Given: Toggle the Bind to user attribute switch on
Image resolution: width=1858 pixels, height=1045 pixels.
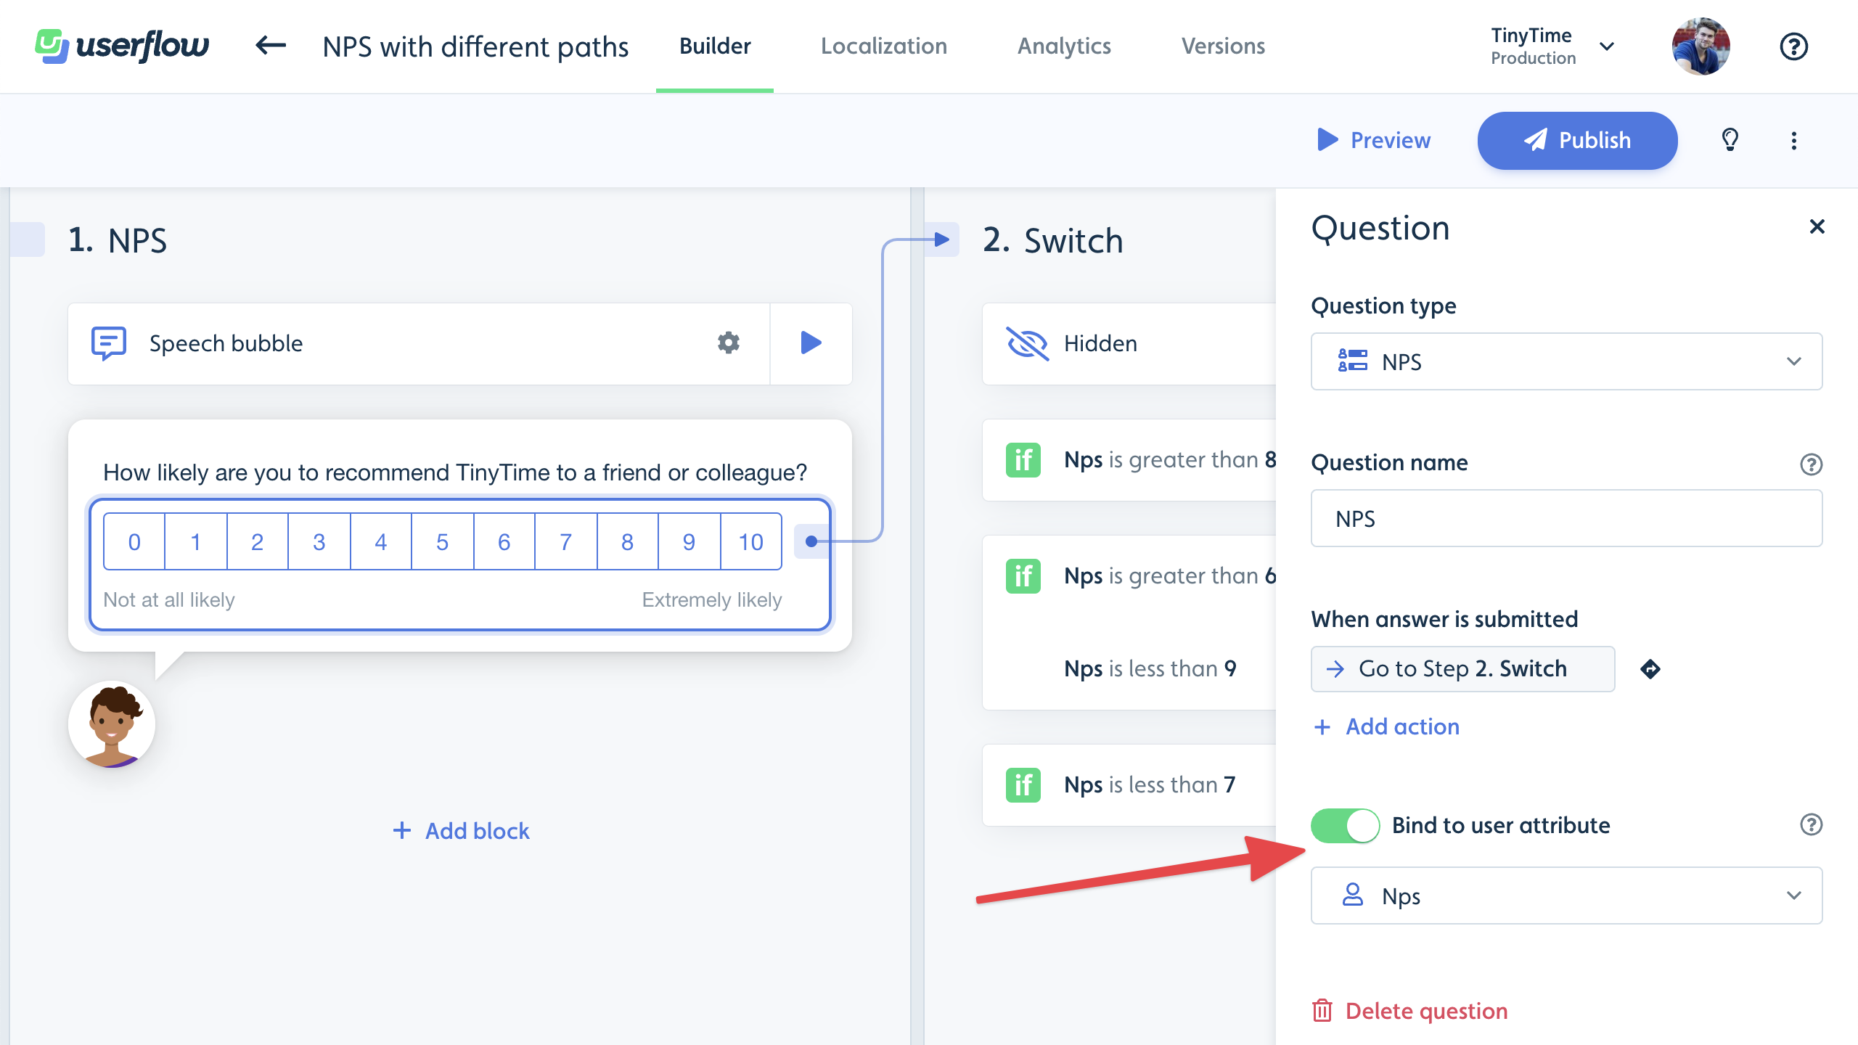Looking at the screenshot, I should click(x=1343, y=824).
